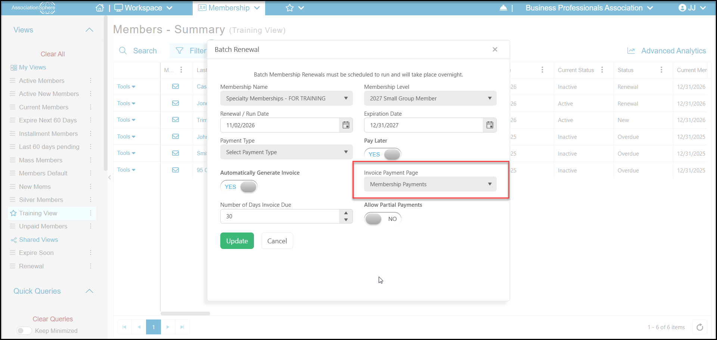Collapse the Quick Queries section
Image resolution: width=717 pixels, height=340 pixels.
[x=89, y=291]
